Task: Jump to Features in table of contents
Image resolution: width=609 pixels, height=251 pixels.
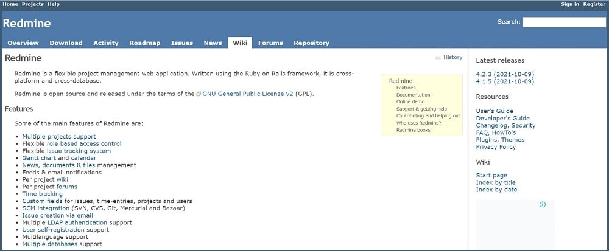Action: [406, 88]
